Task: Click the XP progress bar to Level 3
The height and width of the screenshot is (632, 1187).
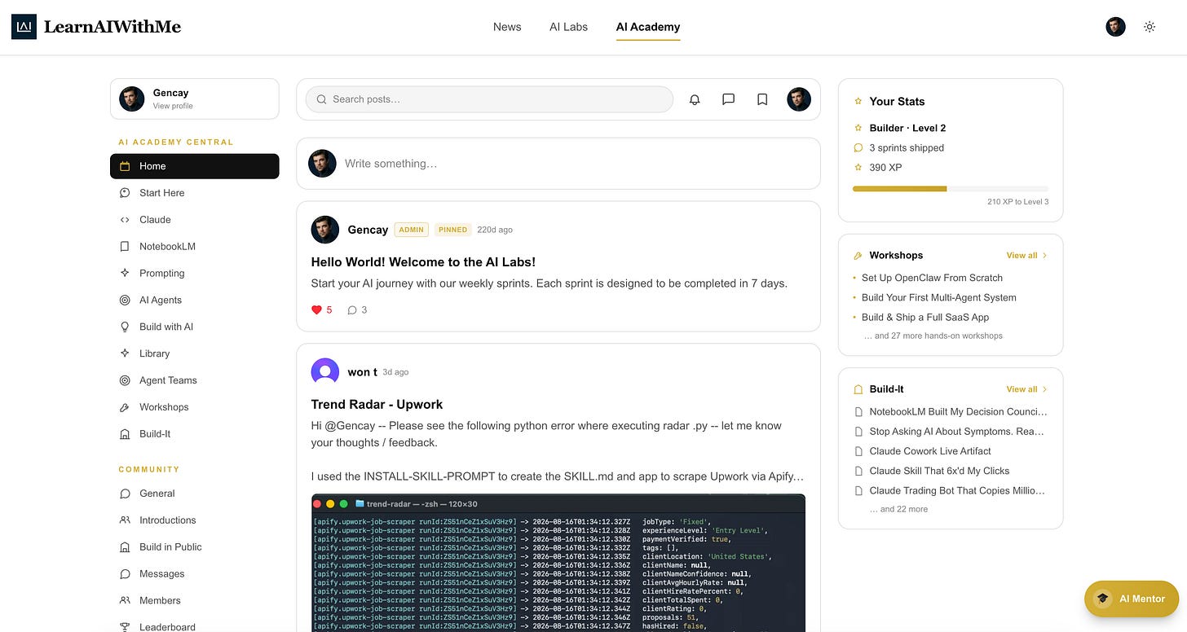Action: (951, 189)
